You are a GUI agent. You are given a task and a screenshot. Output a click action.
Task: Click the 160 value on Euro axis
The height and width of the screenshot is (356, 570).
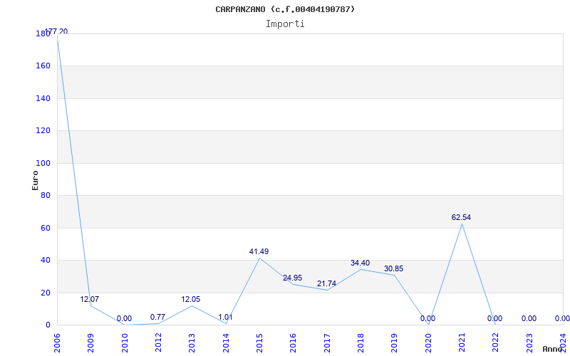(43, 66)
